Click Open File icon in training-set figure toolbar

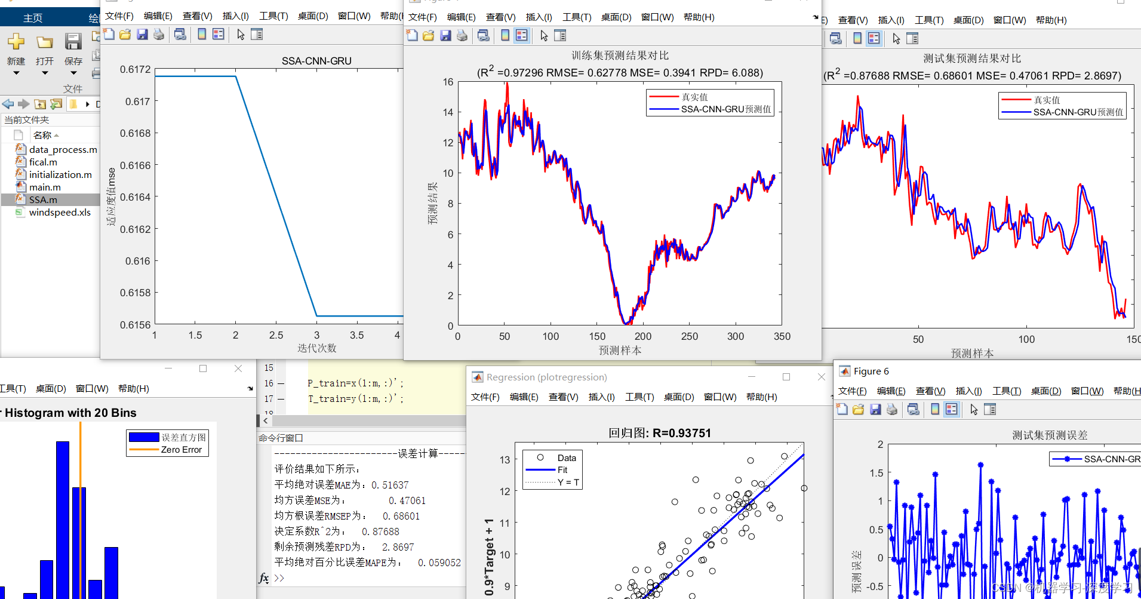(429, 36)
